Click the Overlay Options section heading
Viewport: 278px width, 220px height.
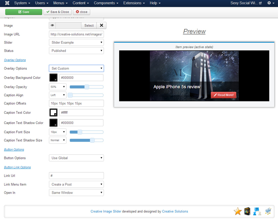(x=15, y=60)
